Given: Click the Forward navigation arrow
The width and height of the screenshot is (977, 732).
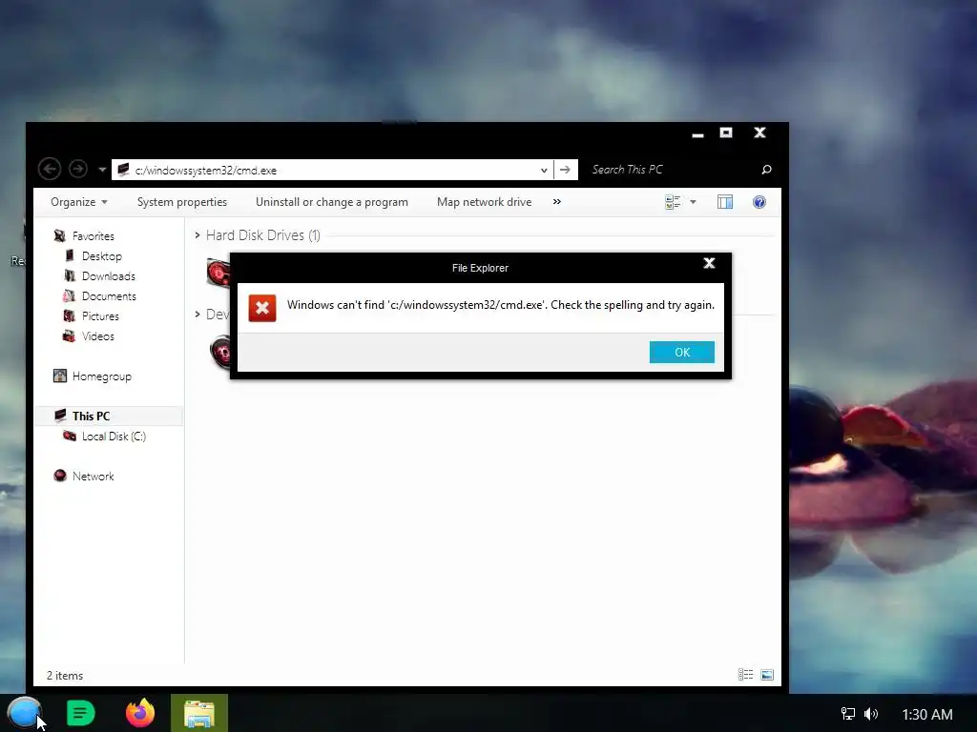Looking at the screenshot, I should (x=78, y=170).
